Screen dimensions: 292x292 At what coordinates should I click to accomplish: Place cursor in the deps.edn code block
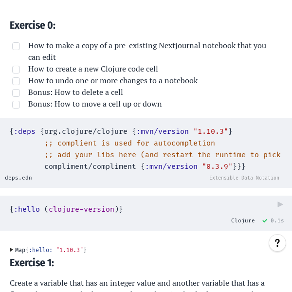click(146, 149)
